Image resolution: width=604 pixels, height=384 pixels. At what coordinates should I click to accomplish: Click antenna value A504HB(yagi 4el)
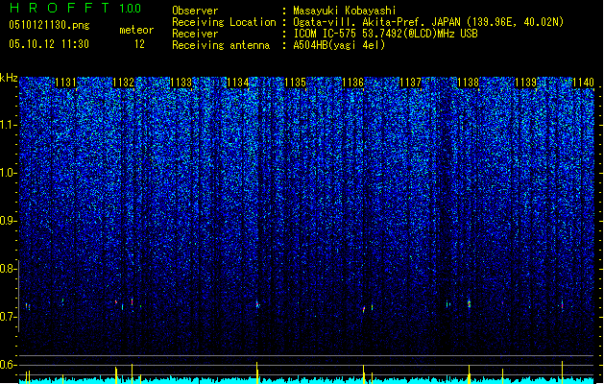tap(339, 45)
